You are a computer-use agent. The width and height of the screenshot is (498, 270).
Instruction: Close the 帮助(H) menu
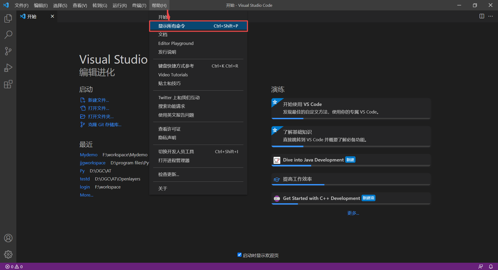(x=159, y=5)
